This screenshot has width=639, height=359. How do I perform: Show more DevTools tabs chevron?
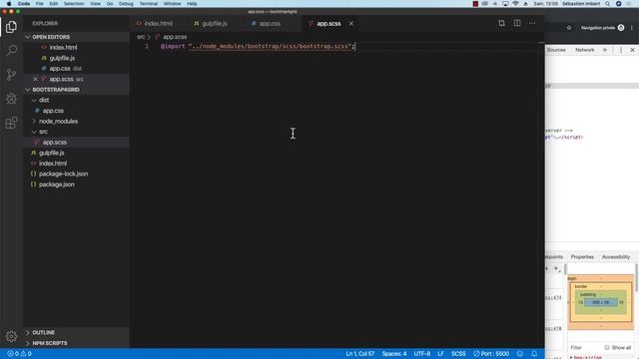605,50
